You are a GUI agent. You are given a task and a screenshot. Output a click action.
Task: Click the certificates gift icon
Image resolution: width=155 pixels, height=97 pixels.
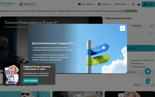(79, 4)
